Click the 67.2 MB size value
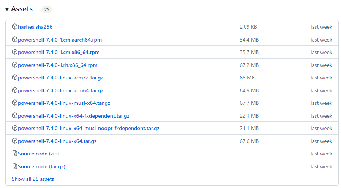This screenshot has width=341, height=188. (x=249, y=65)
